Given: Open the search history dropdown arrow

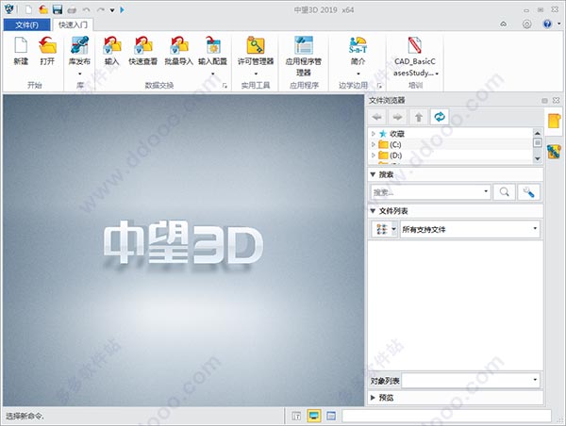Looking at the screenshot, I should pyautogui.click(x=486, y=191).
